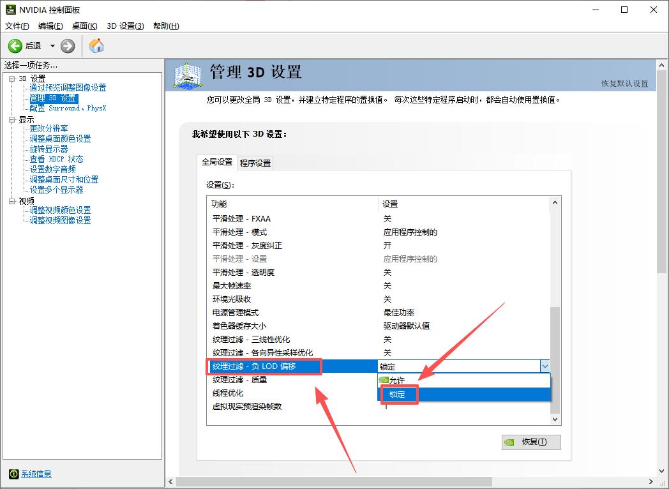
Task: Open 设置多个显示器 in the tree
Action: tap(56, 190)
